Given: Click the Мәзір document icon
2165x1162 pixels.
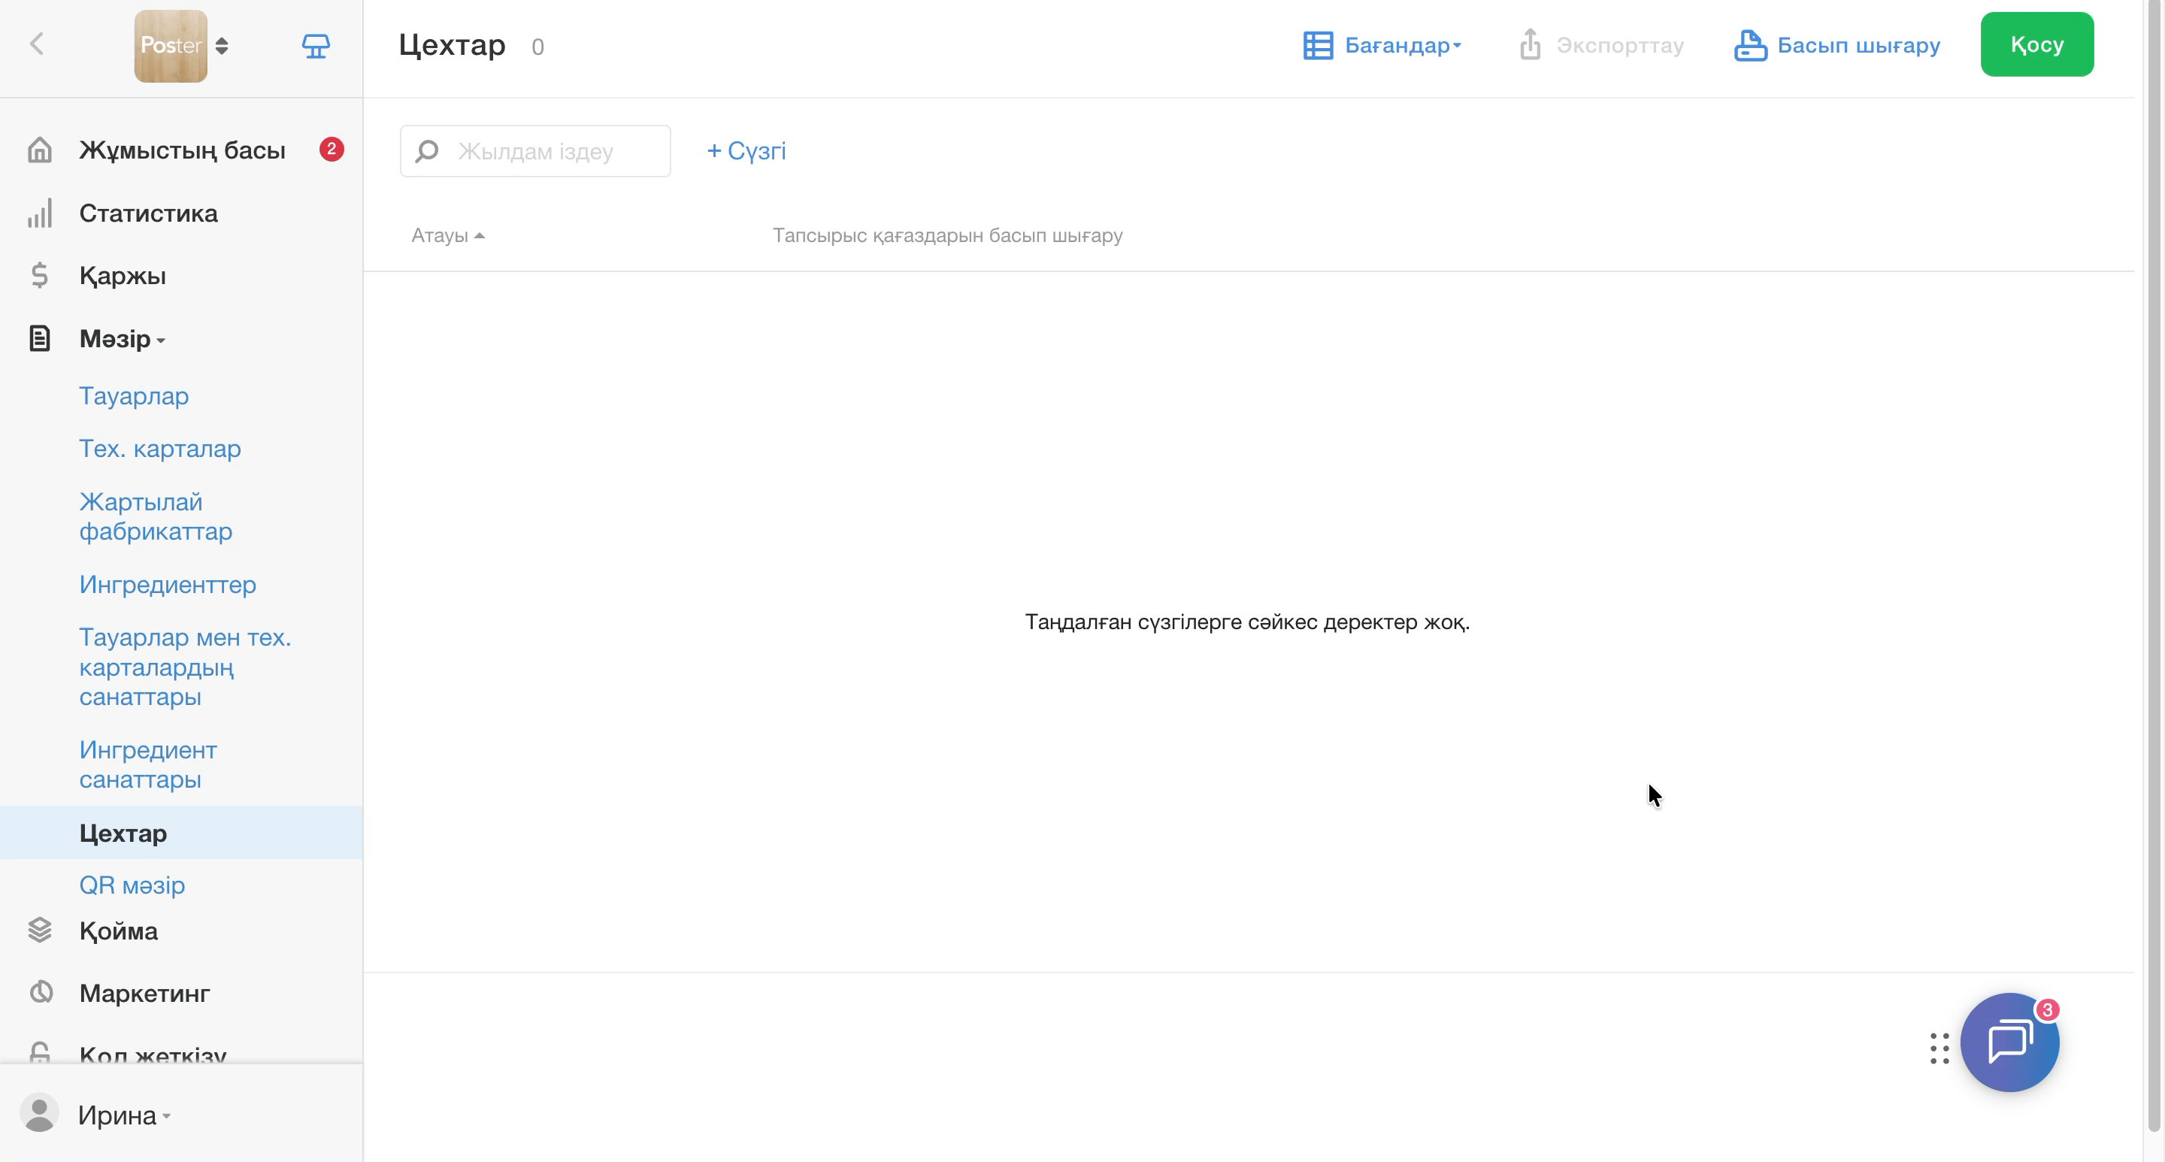Looking at the screenshot, I should point(40,338).
